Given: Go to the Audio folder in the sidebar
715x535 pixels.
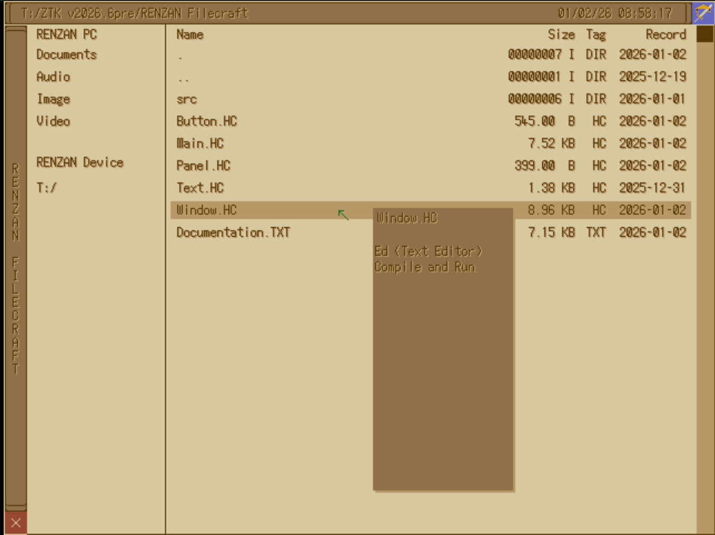Looking at the screenshot, I should coord(53,77).
